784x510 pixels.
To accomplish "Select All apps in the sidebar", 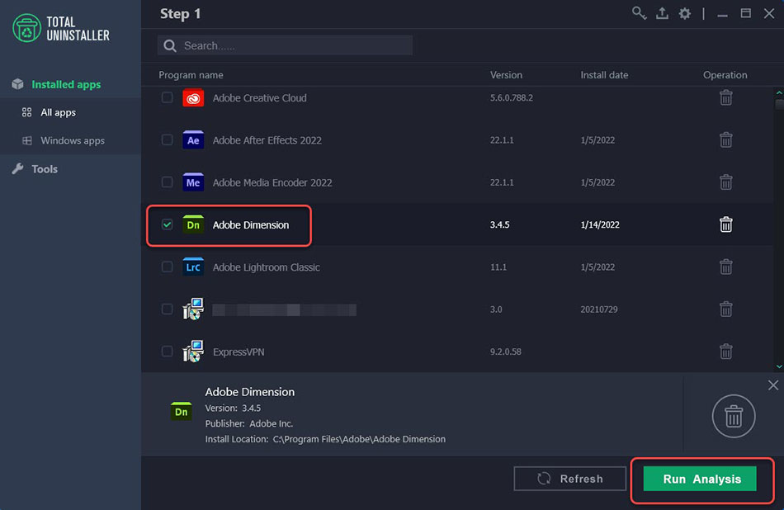I will (58, 112).
